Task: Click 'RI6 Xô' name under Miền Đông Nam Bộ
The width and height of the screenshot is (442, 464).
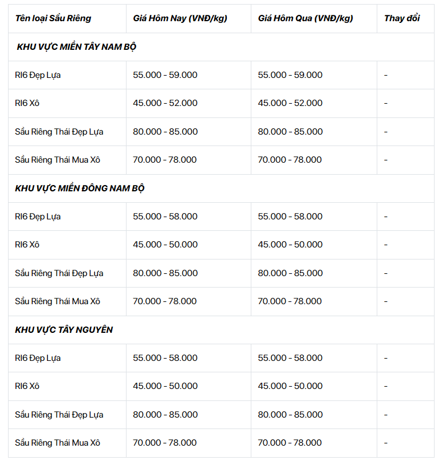Action: 27,245
